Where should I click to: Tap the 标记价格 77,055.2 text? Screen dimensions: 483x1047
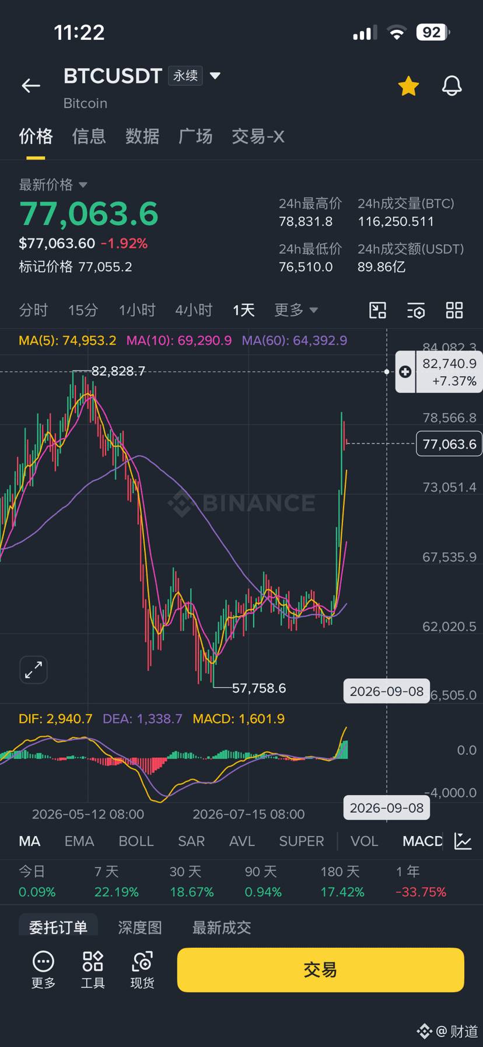(x=75, y=267)
